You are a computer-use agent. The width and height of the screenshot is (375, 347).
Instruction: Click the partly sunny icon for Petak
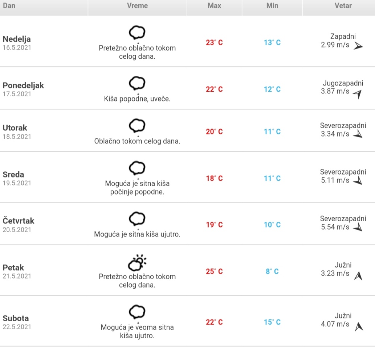coord(137,263)
